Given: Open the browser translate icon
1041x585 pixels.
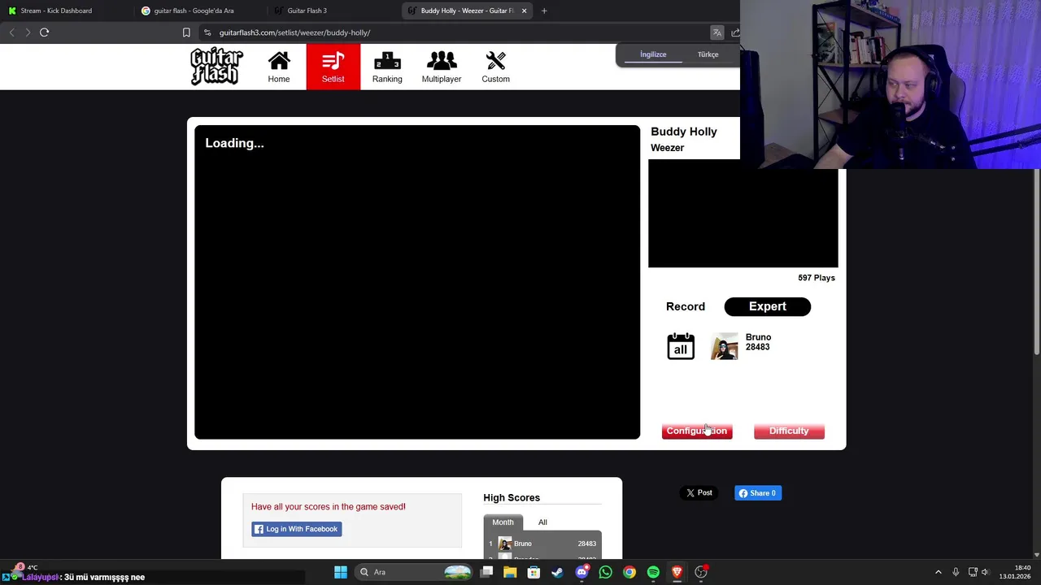Looking at the screenshot, I should click(717, 32).
